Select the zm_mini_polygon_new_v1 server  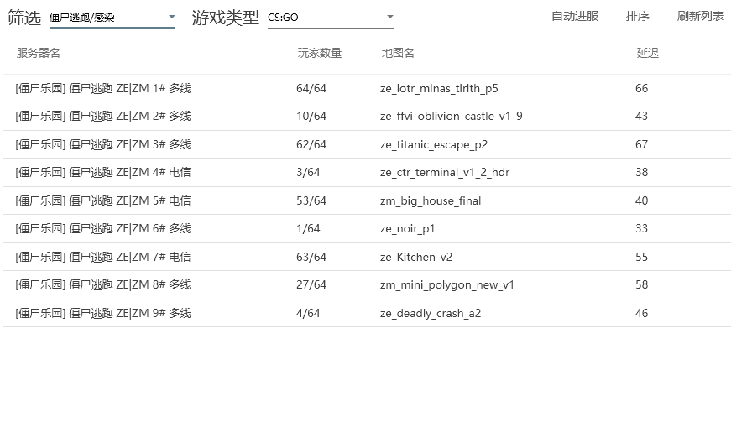click(446, 284)
